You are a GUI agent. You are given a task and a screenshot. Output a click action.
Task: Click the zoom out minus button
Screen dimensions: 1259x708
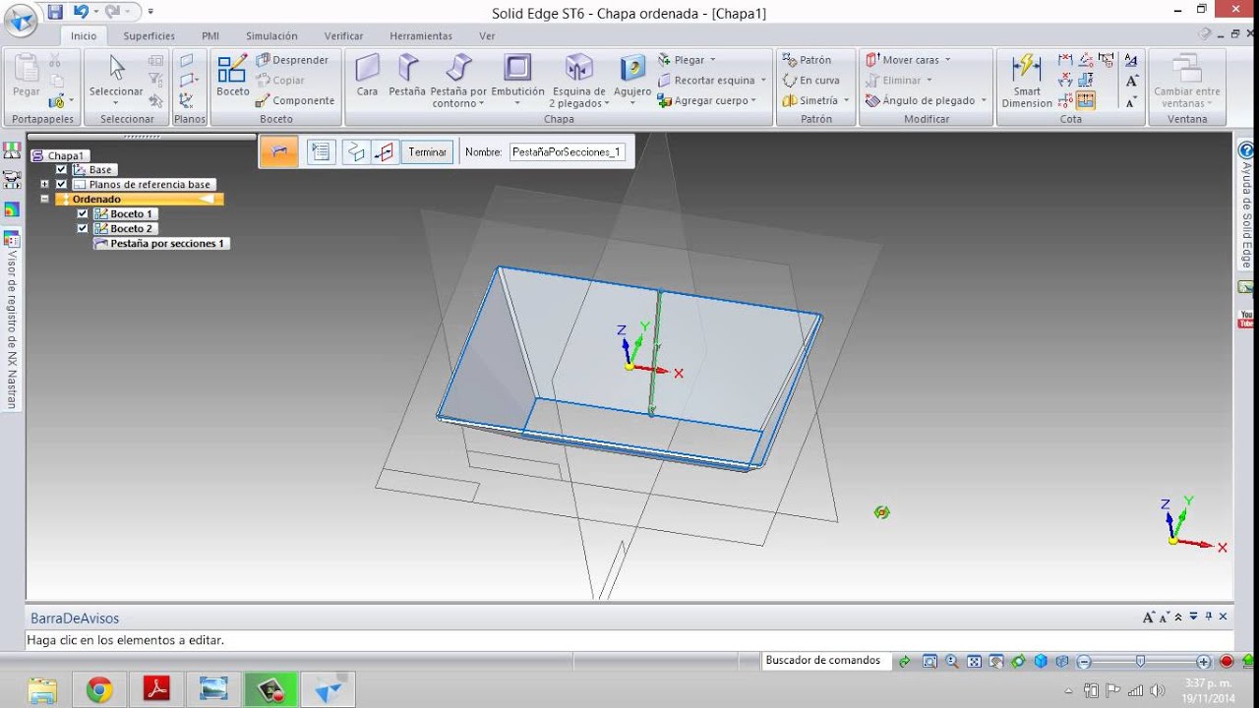point(1084,662)
